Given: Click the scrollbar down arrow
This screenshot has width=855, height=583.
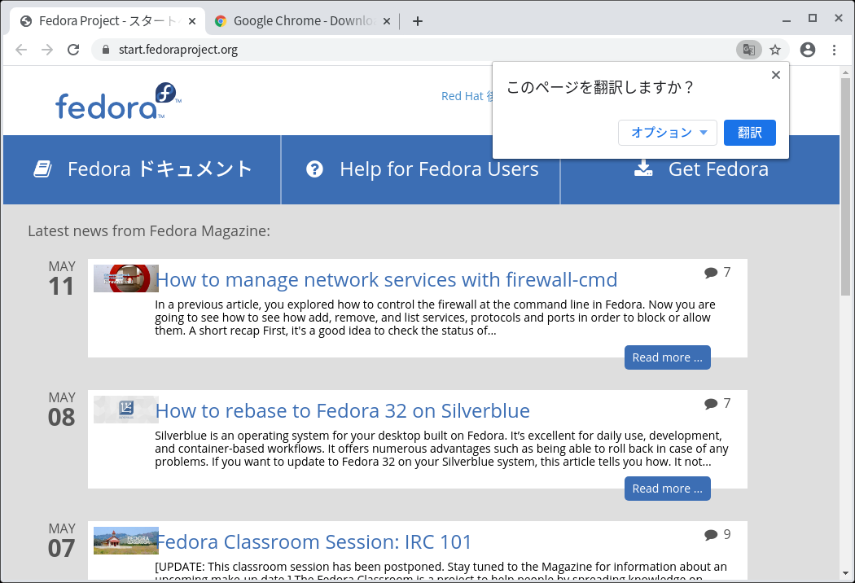Looking at the screenshot, I should [846, 573].
